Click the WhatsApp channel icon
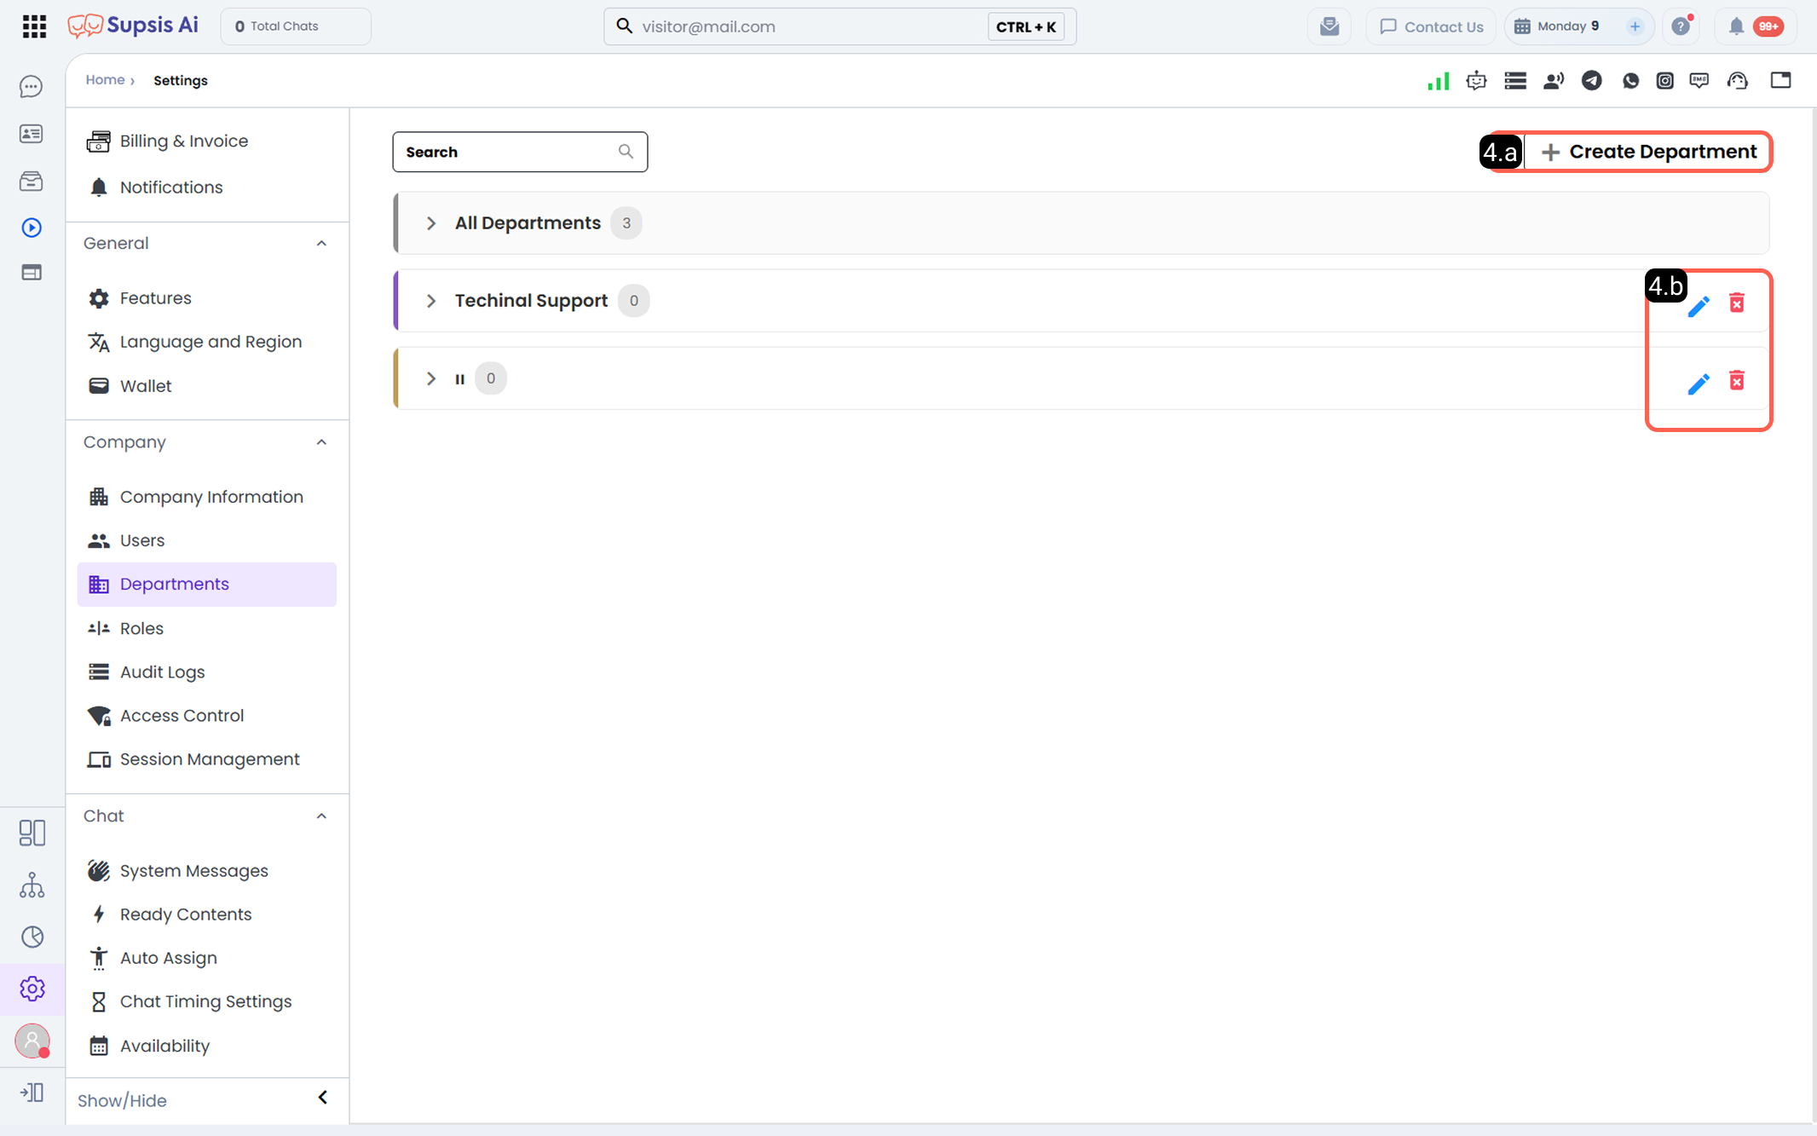1817x1136 pixels. [x=1630, y=80]
